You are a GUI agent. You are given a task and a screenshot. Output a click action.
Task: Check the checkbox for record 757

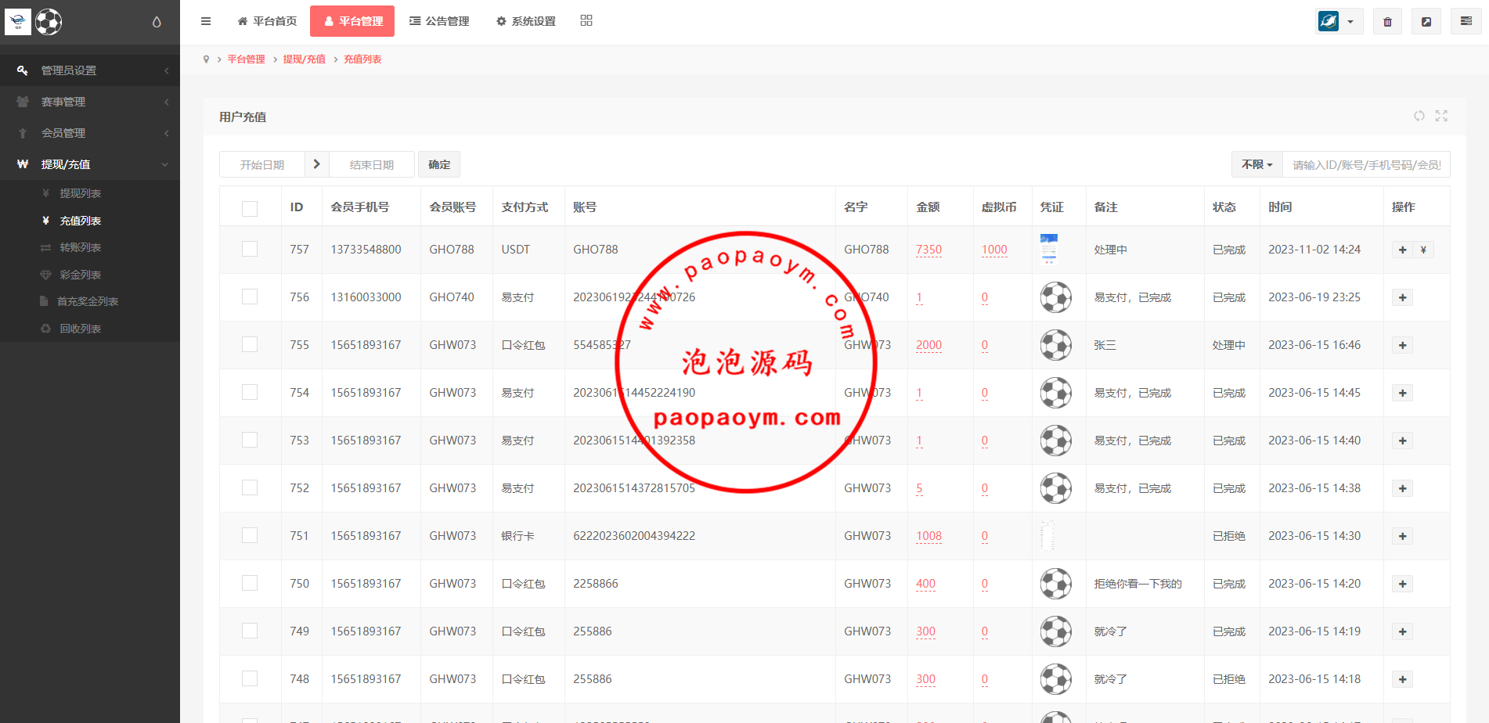[x=250, y=249]
